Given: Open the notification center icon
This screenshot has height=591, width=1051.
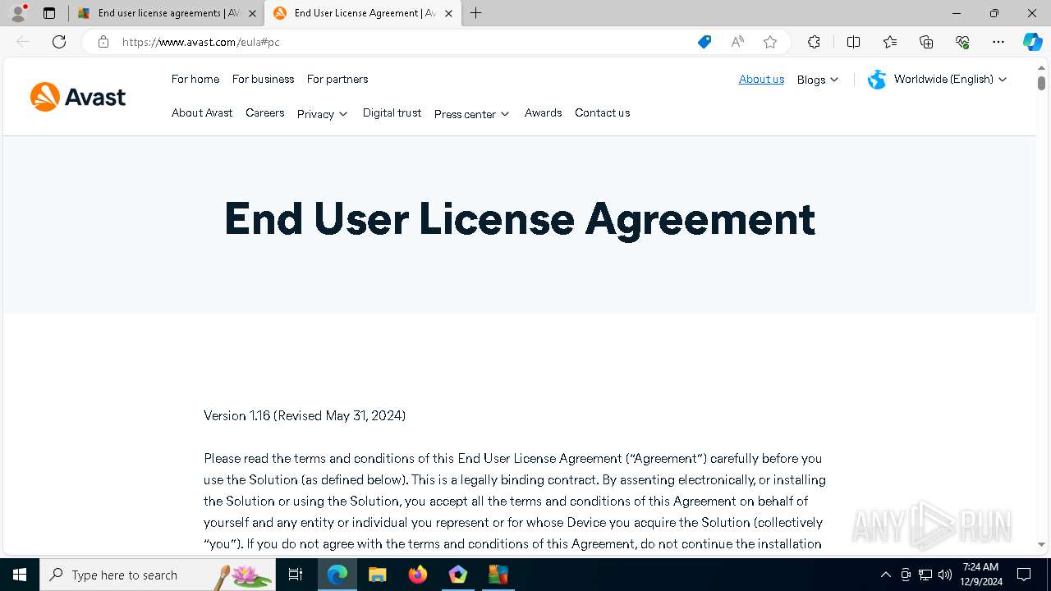Looking at the screenshot, I should [x=1025, y=575].
